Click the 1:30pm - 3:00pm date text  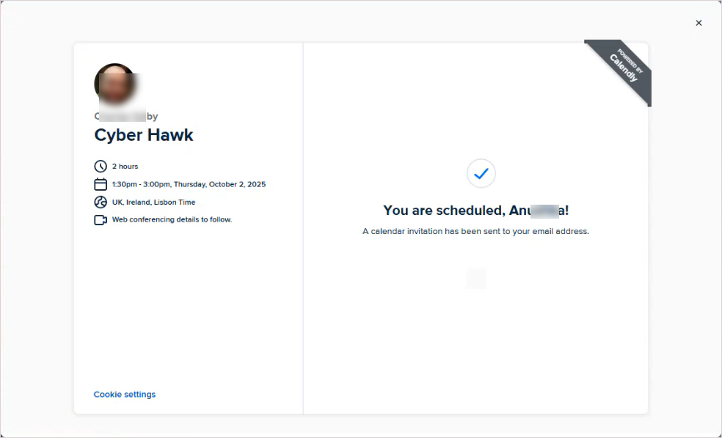[x=189, y=184]
